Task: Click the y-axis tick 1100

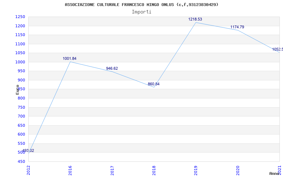Action: click(20, 44)
